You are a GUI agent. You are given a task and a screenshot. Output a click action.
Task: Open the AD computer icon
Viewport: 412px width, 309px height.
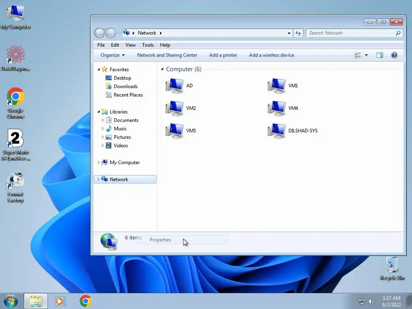coord(174,86)
